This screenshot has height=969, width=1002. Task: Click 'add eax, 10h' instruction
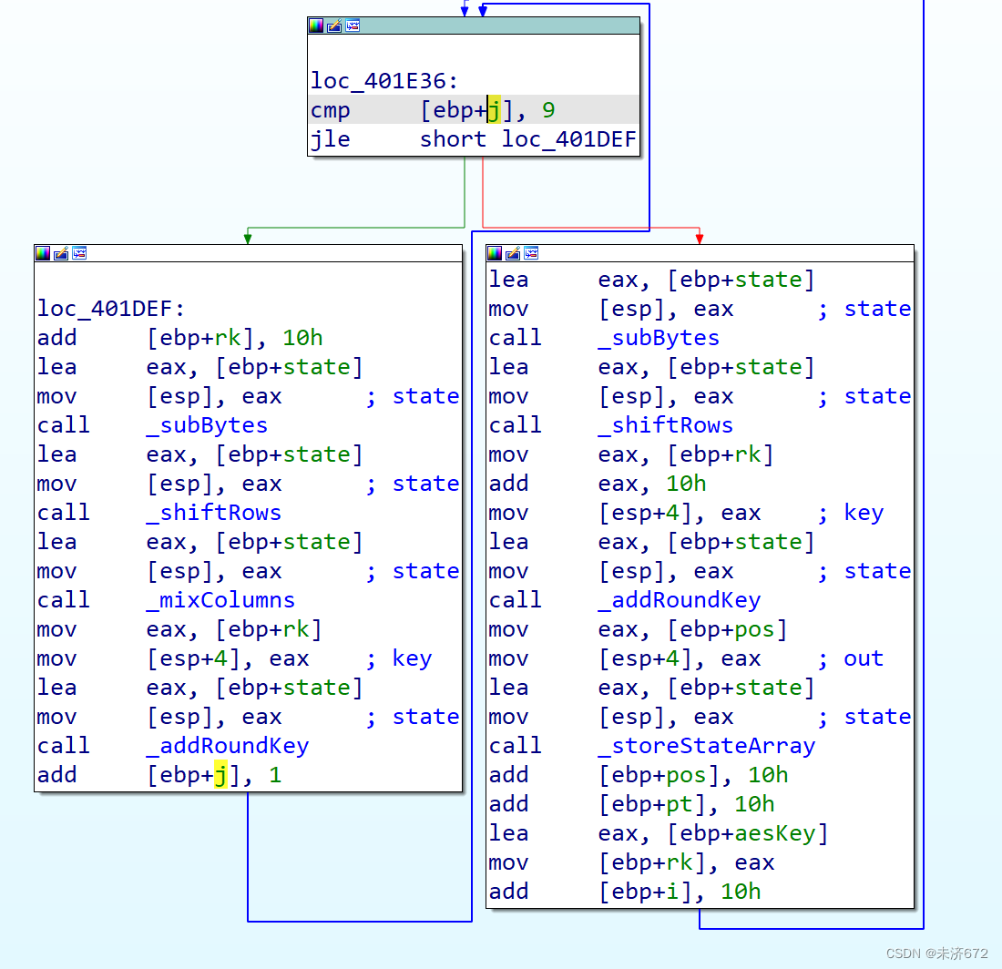click(x=598, y=484)
